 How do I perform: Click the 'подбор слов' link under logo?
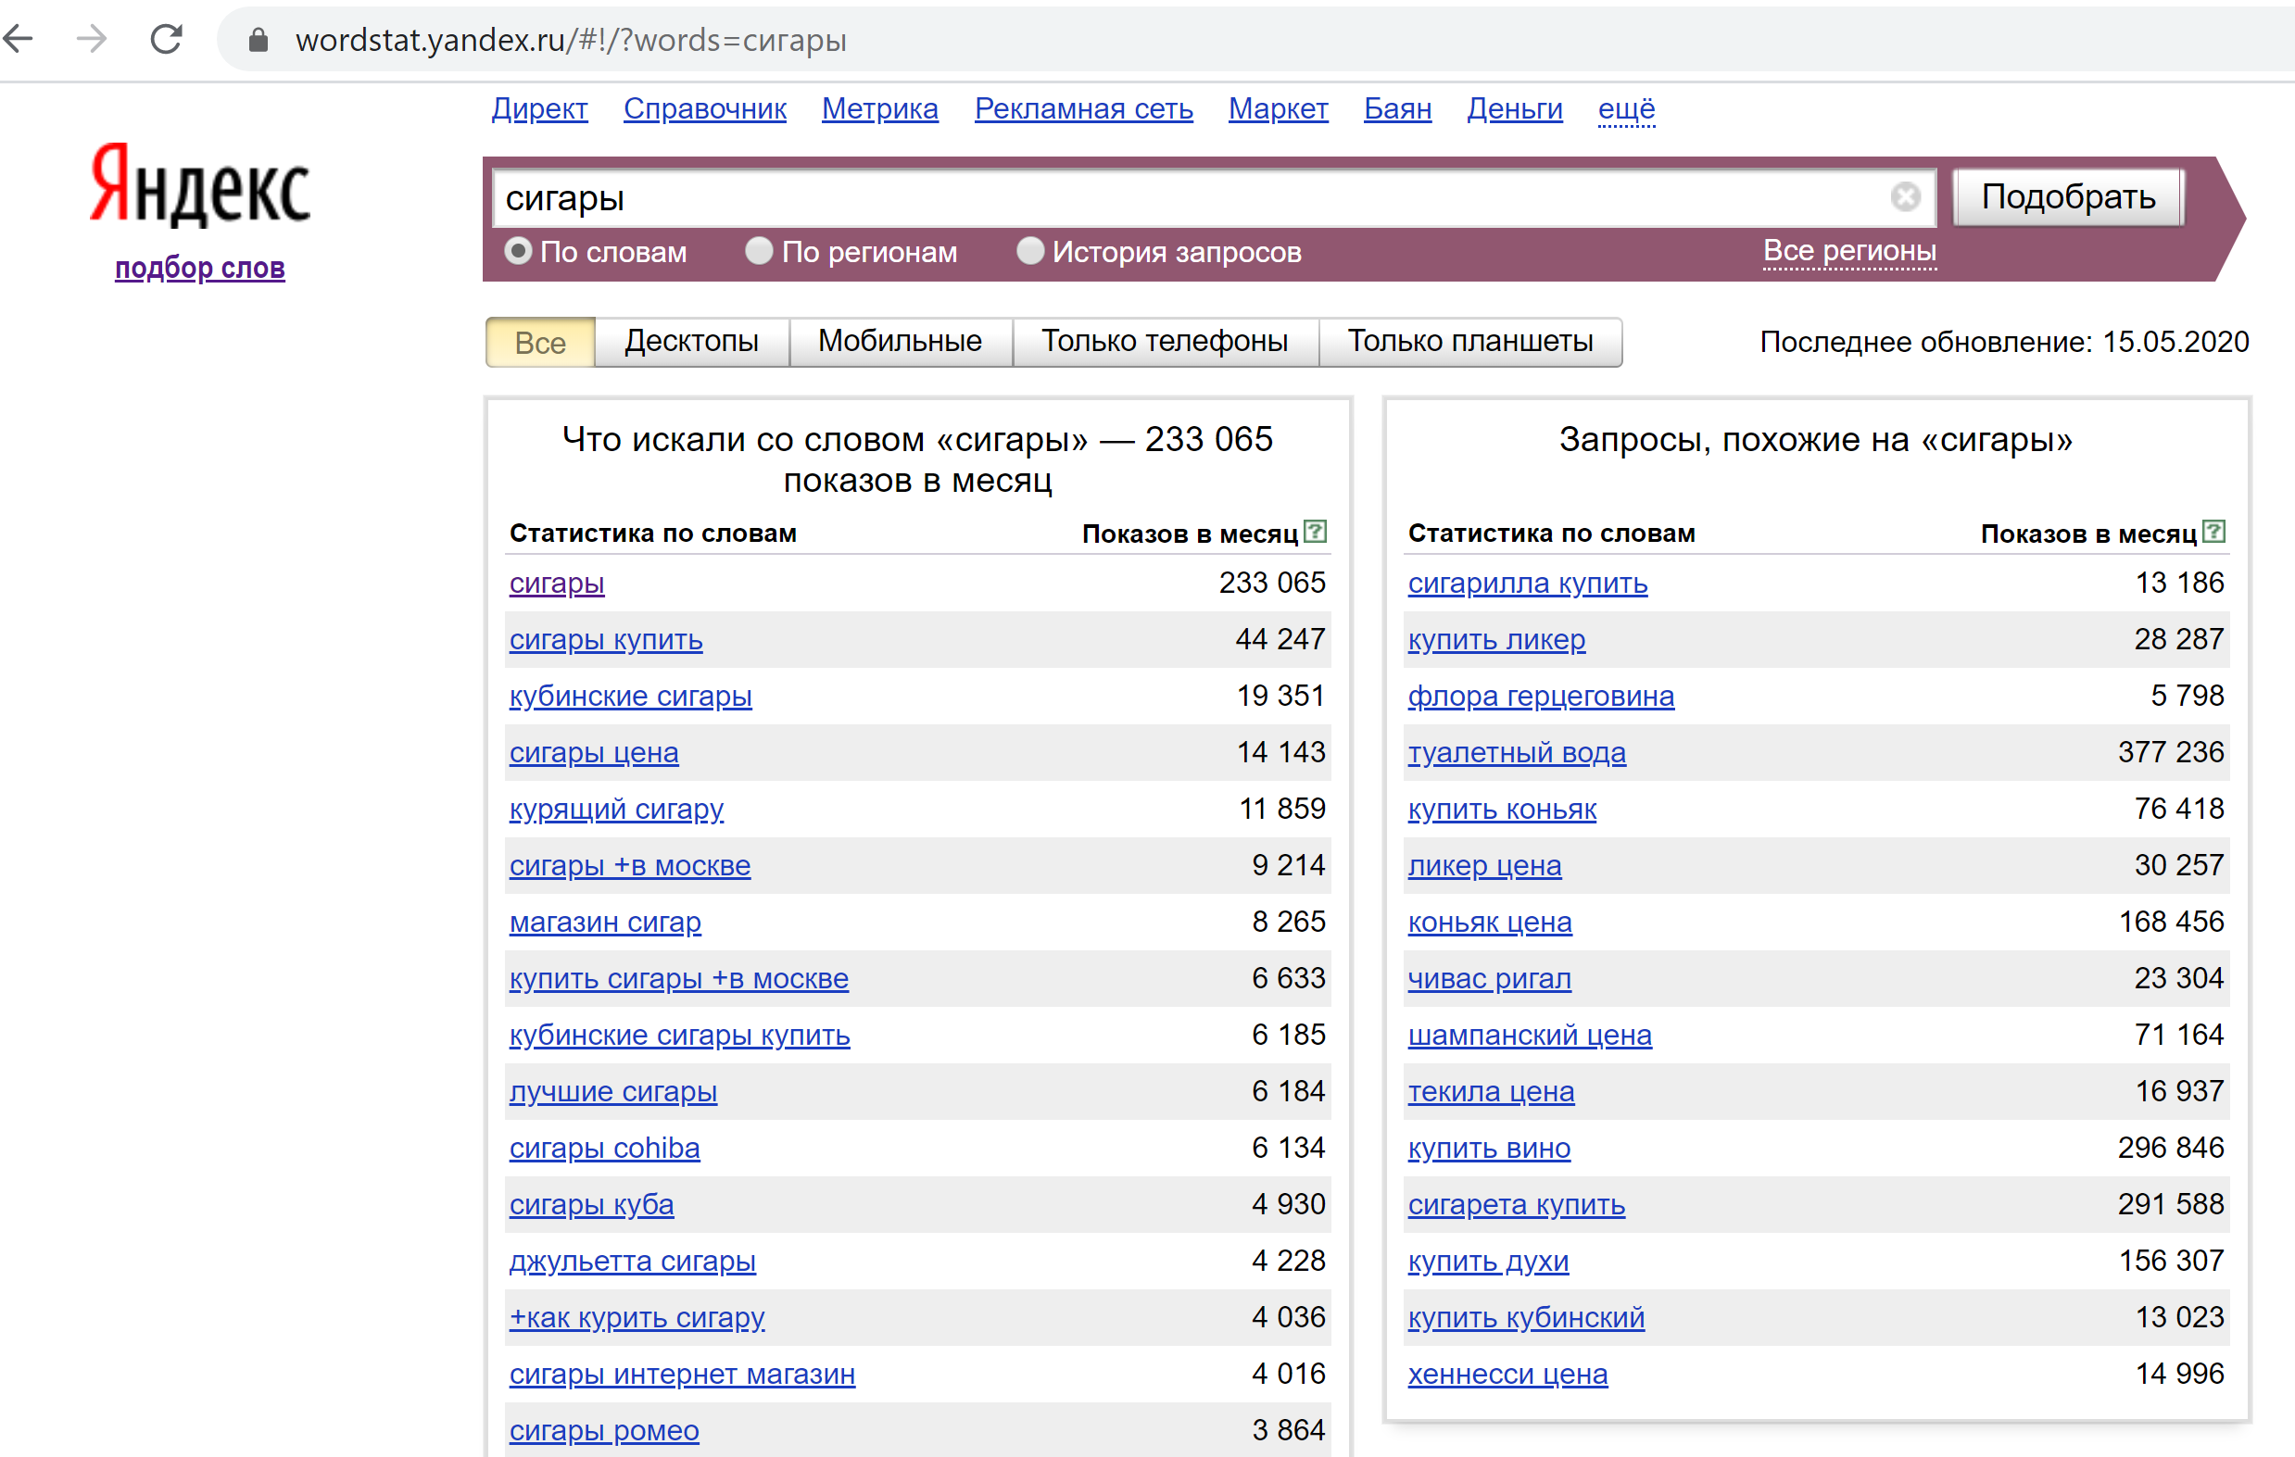[200, 268]
